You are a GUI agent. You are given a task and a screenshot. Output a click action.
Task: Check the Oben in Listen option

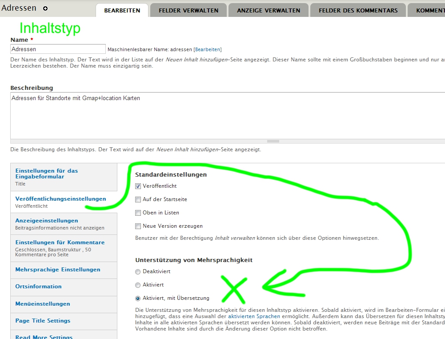point(138,213)
